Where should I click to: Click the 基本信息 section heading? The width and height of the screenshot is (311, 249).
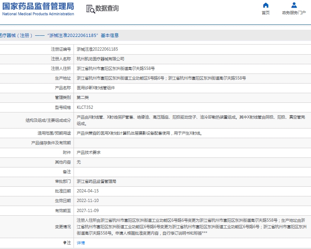click(x=110, y=35)
